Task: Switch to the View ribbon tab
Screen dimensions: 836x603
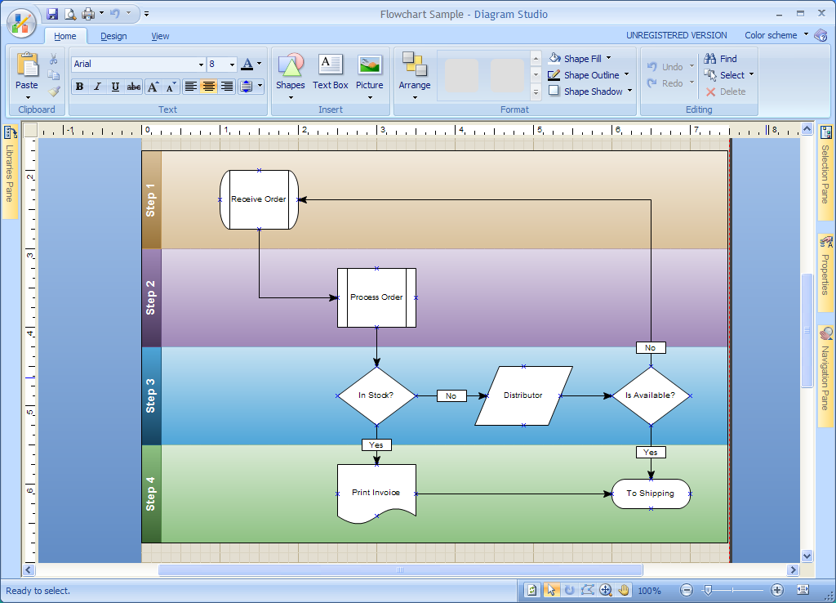Action: [x=160, y=36]
